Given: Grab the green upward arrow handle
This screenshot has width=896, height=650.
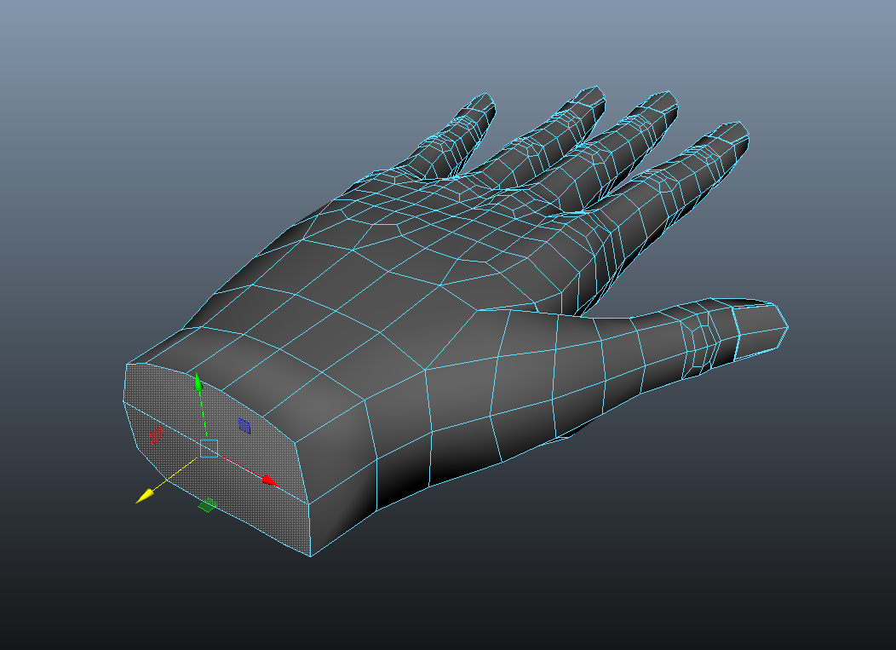Looking at the screenshot, I should coord(198,383).
